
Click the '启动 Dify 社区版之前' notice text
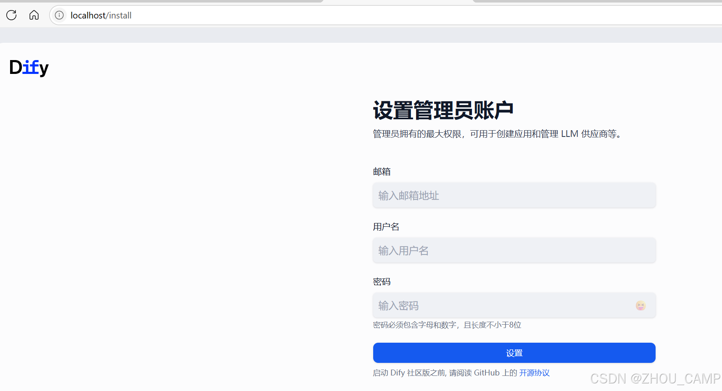(x=445, y=373)
